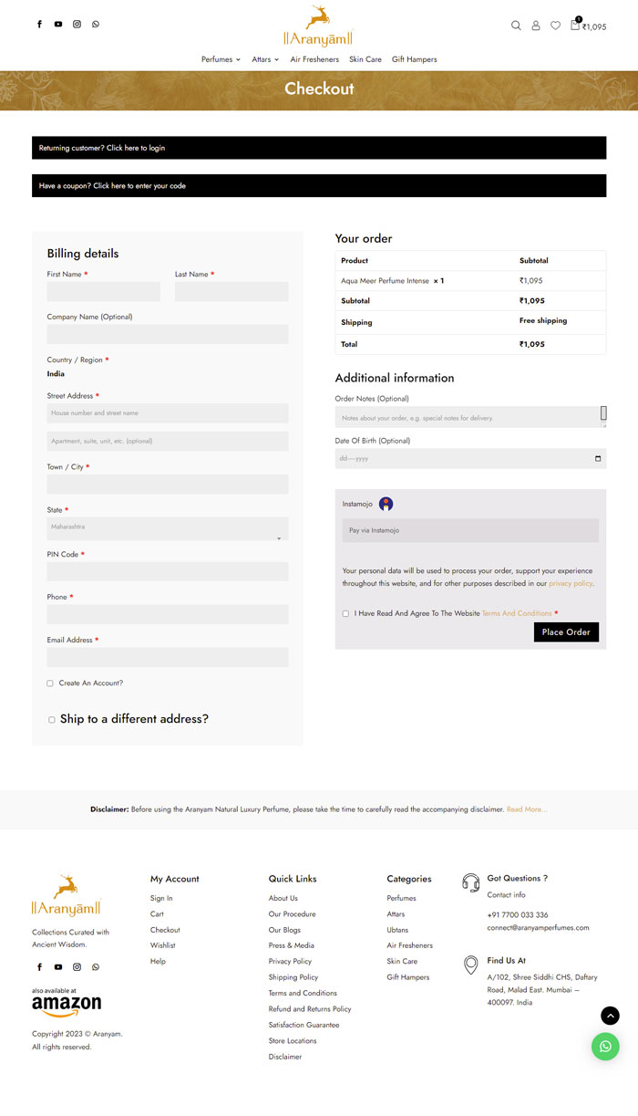Screen dimensions: 638x1116
Task: Open the header YouTube icon
Action: tap(58, 25)
